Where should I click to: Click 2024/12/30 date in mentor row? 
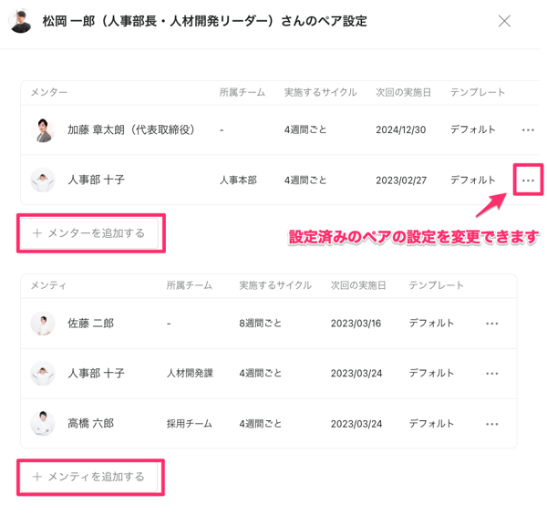pyautogui.click(x=400, y=130)
